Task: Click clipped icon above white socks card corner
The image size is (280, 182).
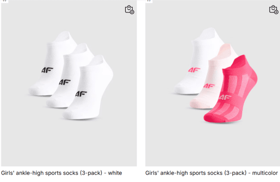Action: click(x=5, y=1)
